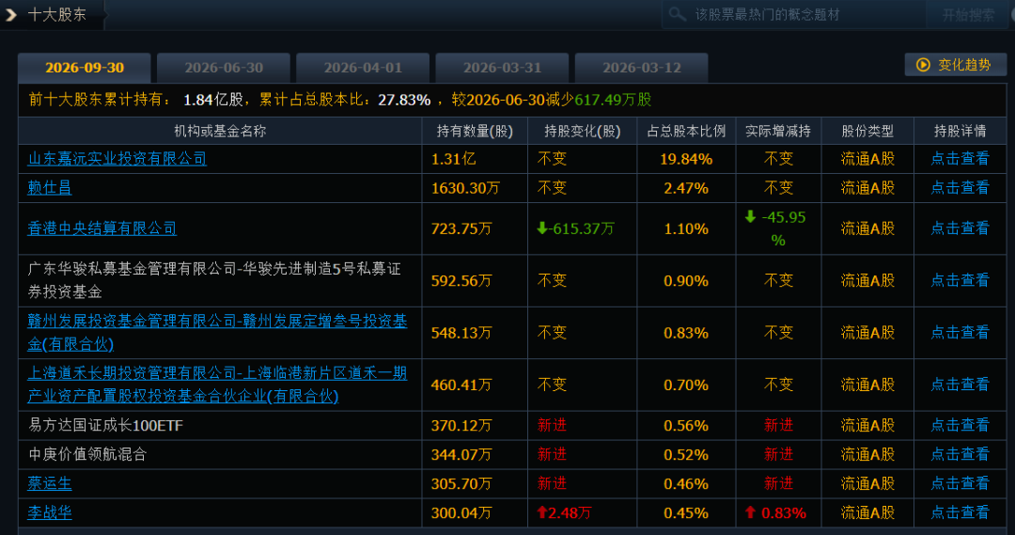Click the 持股变化(股) column header
The height and width of the screenshot is (535, 1015).
pyautogui.click(x=583, y=131)
